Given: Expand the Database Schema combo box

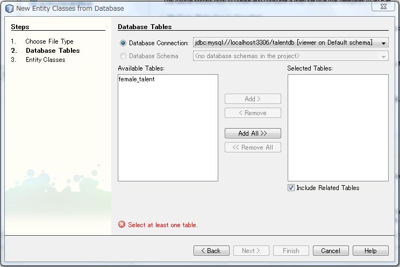Looking at the screenshot, I should (383, 56).
